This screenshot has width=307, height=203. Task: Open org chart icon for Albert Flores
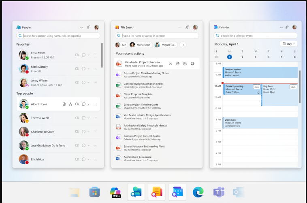click(70, 104)
